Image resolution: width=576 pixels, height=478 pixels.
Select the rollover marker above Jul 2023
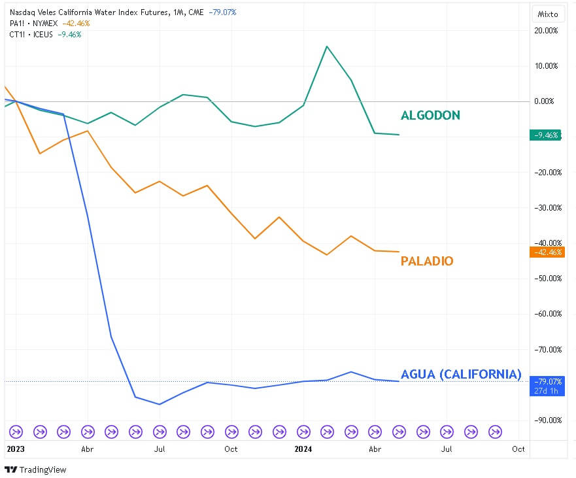click(160, 432)
